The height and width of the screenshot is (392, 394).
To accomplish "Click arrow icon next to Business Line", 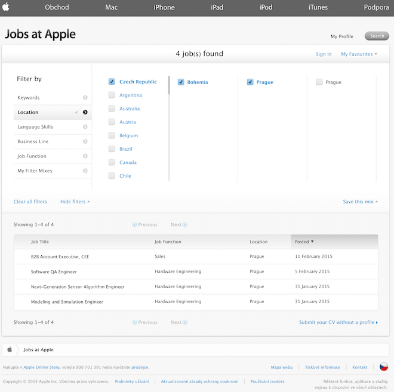I will coord(85,141).
